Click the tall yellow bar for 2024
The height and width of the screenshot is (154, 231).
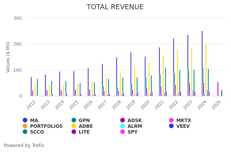pyautogui.click(x=206, y=70)
